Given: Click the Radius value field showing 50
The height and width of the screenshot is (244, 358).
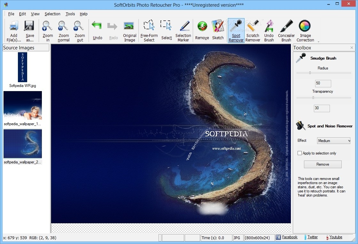Looking at the screenshot, I should pyautogui.click(x=323, y=83).
